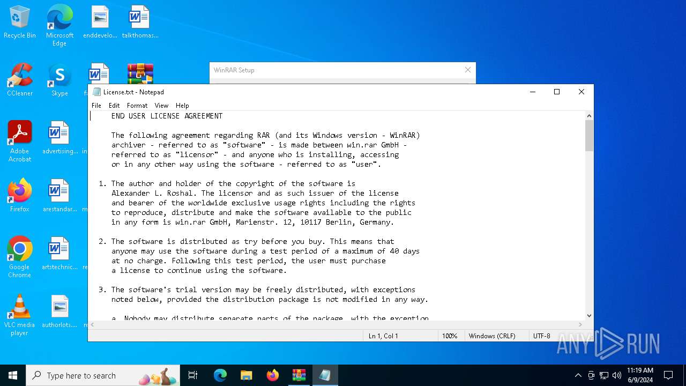
Task: Click the 100% zoom status entry
Action: tap(450, 336)
